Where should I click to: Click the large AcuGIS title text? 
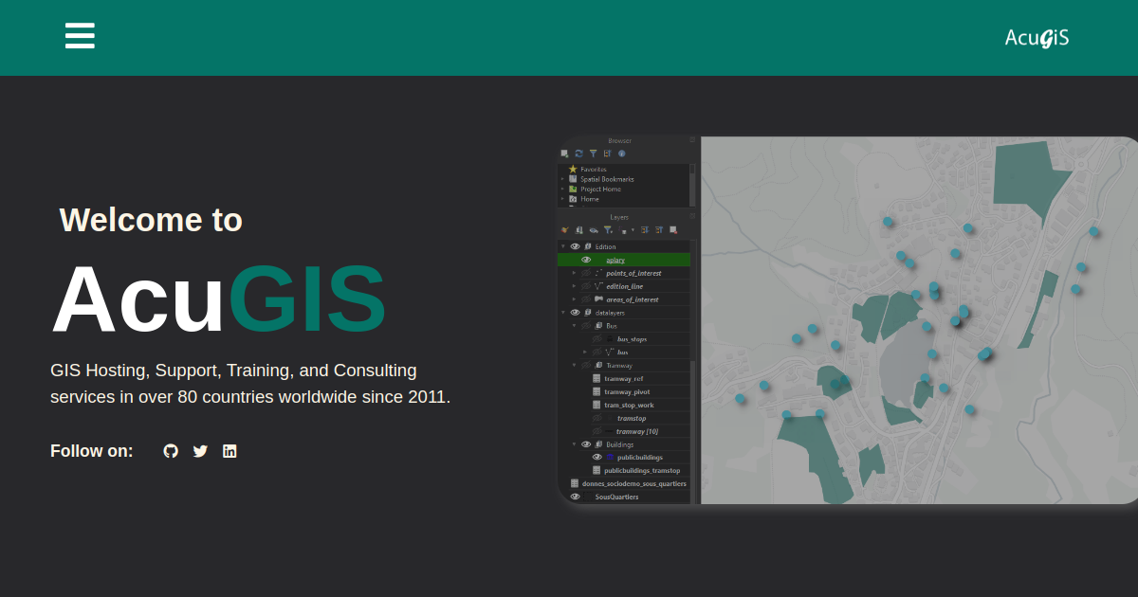(x=218, y=299)
